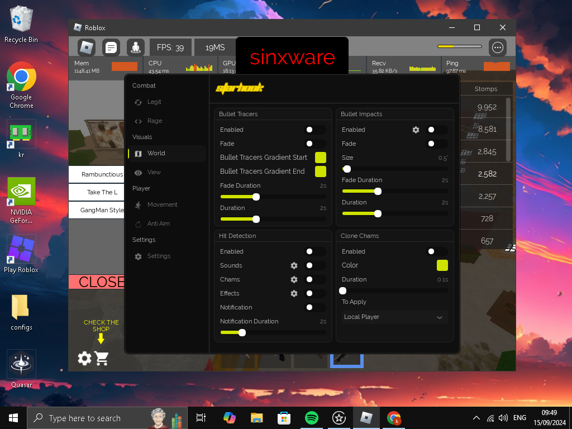Open the kr desktop shortcut
Screen dimensions: 572x429
coord(21,139)
